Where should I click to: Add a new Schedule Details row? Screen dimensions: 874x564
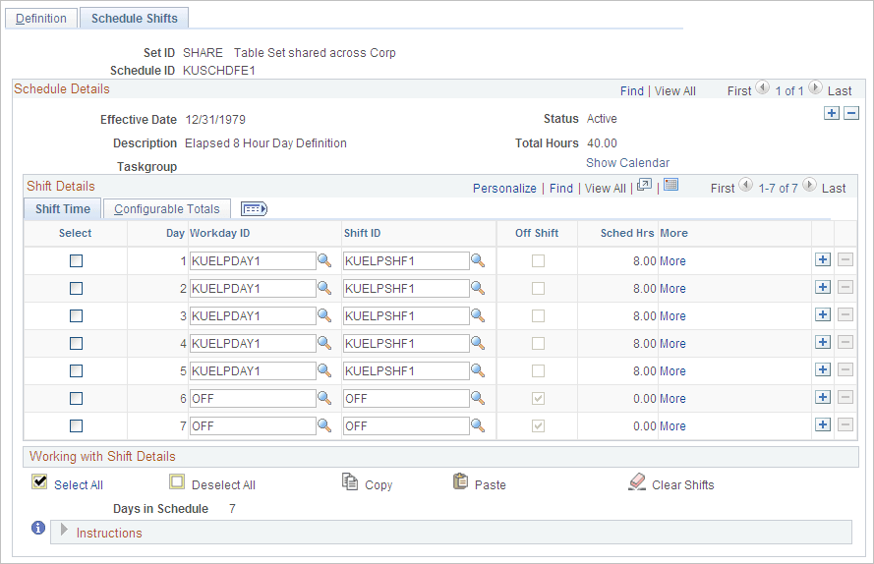[x=832, y=113]
